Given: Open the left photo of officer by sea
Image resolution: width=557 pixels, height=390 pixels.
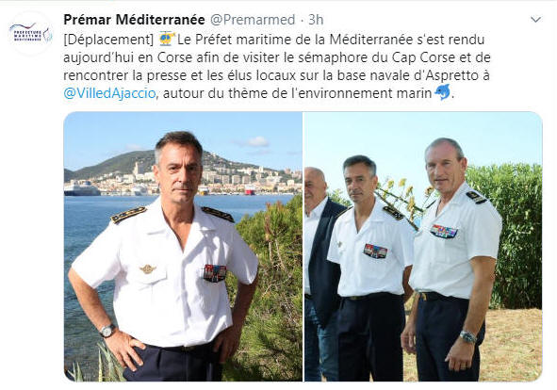Looking at the screenshot, I should 183,247.
